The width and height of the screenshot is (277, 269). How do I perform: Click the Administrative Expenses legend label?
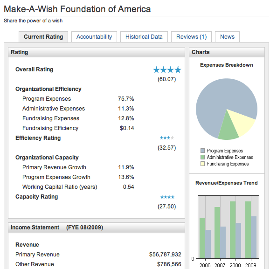[230, 158]
